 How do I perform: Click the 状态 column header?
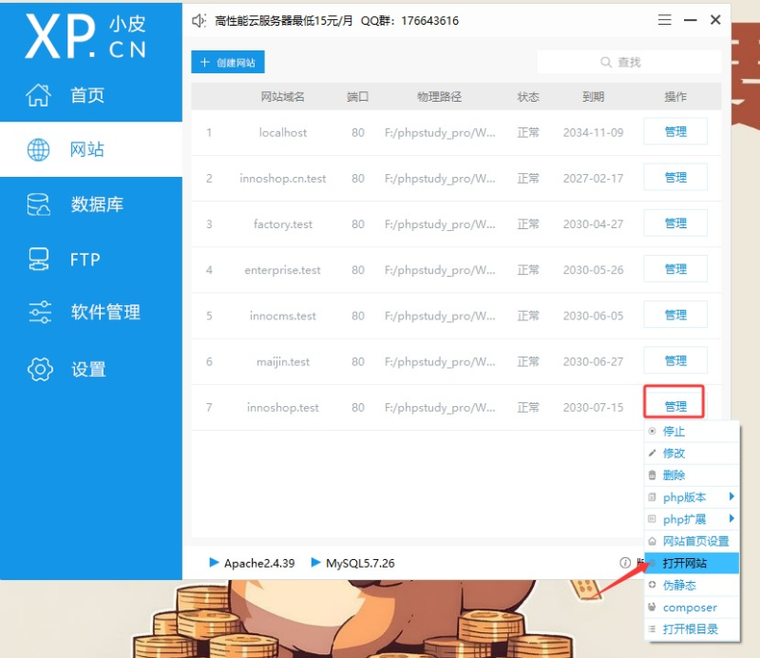pyautogui.click(x=528, y=97)
